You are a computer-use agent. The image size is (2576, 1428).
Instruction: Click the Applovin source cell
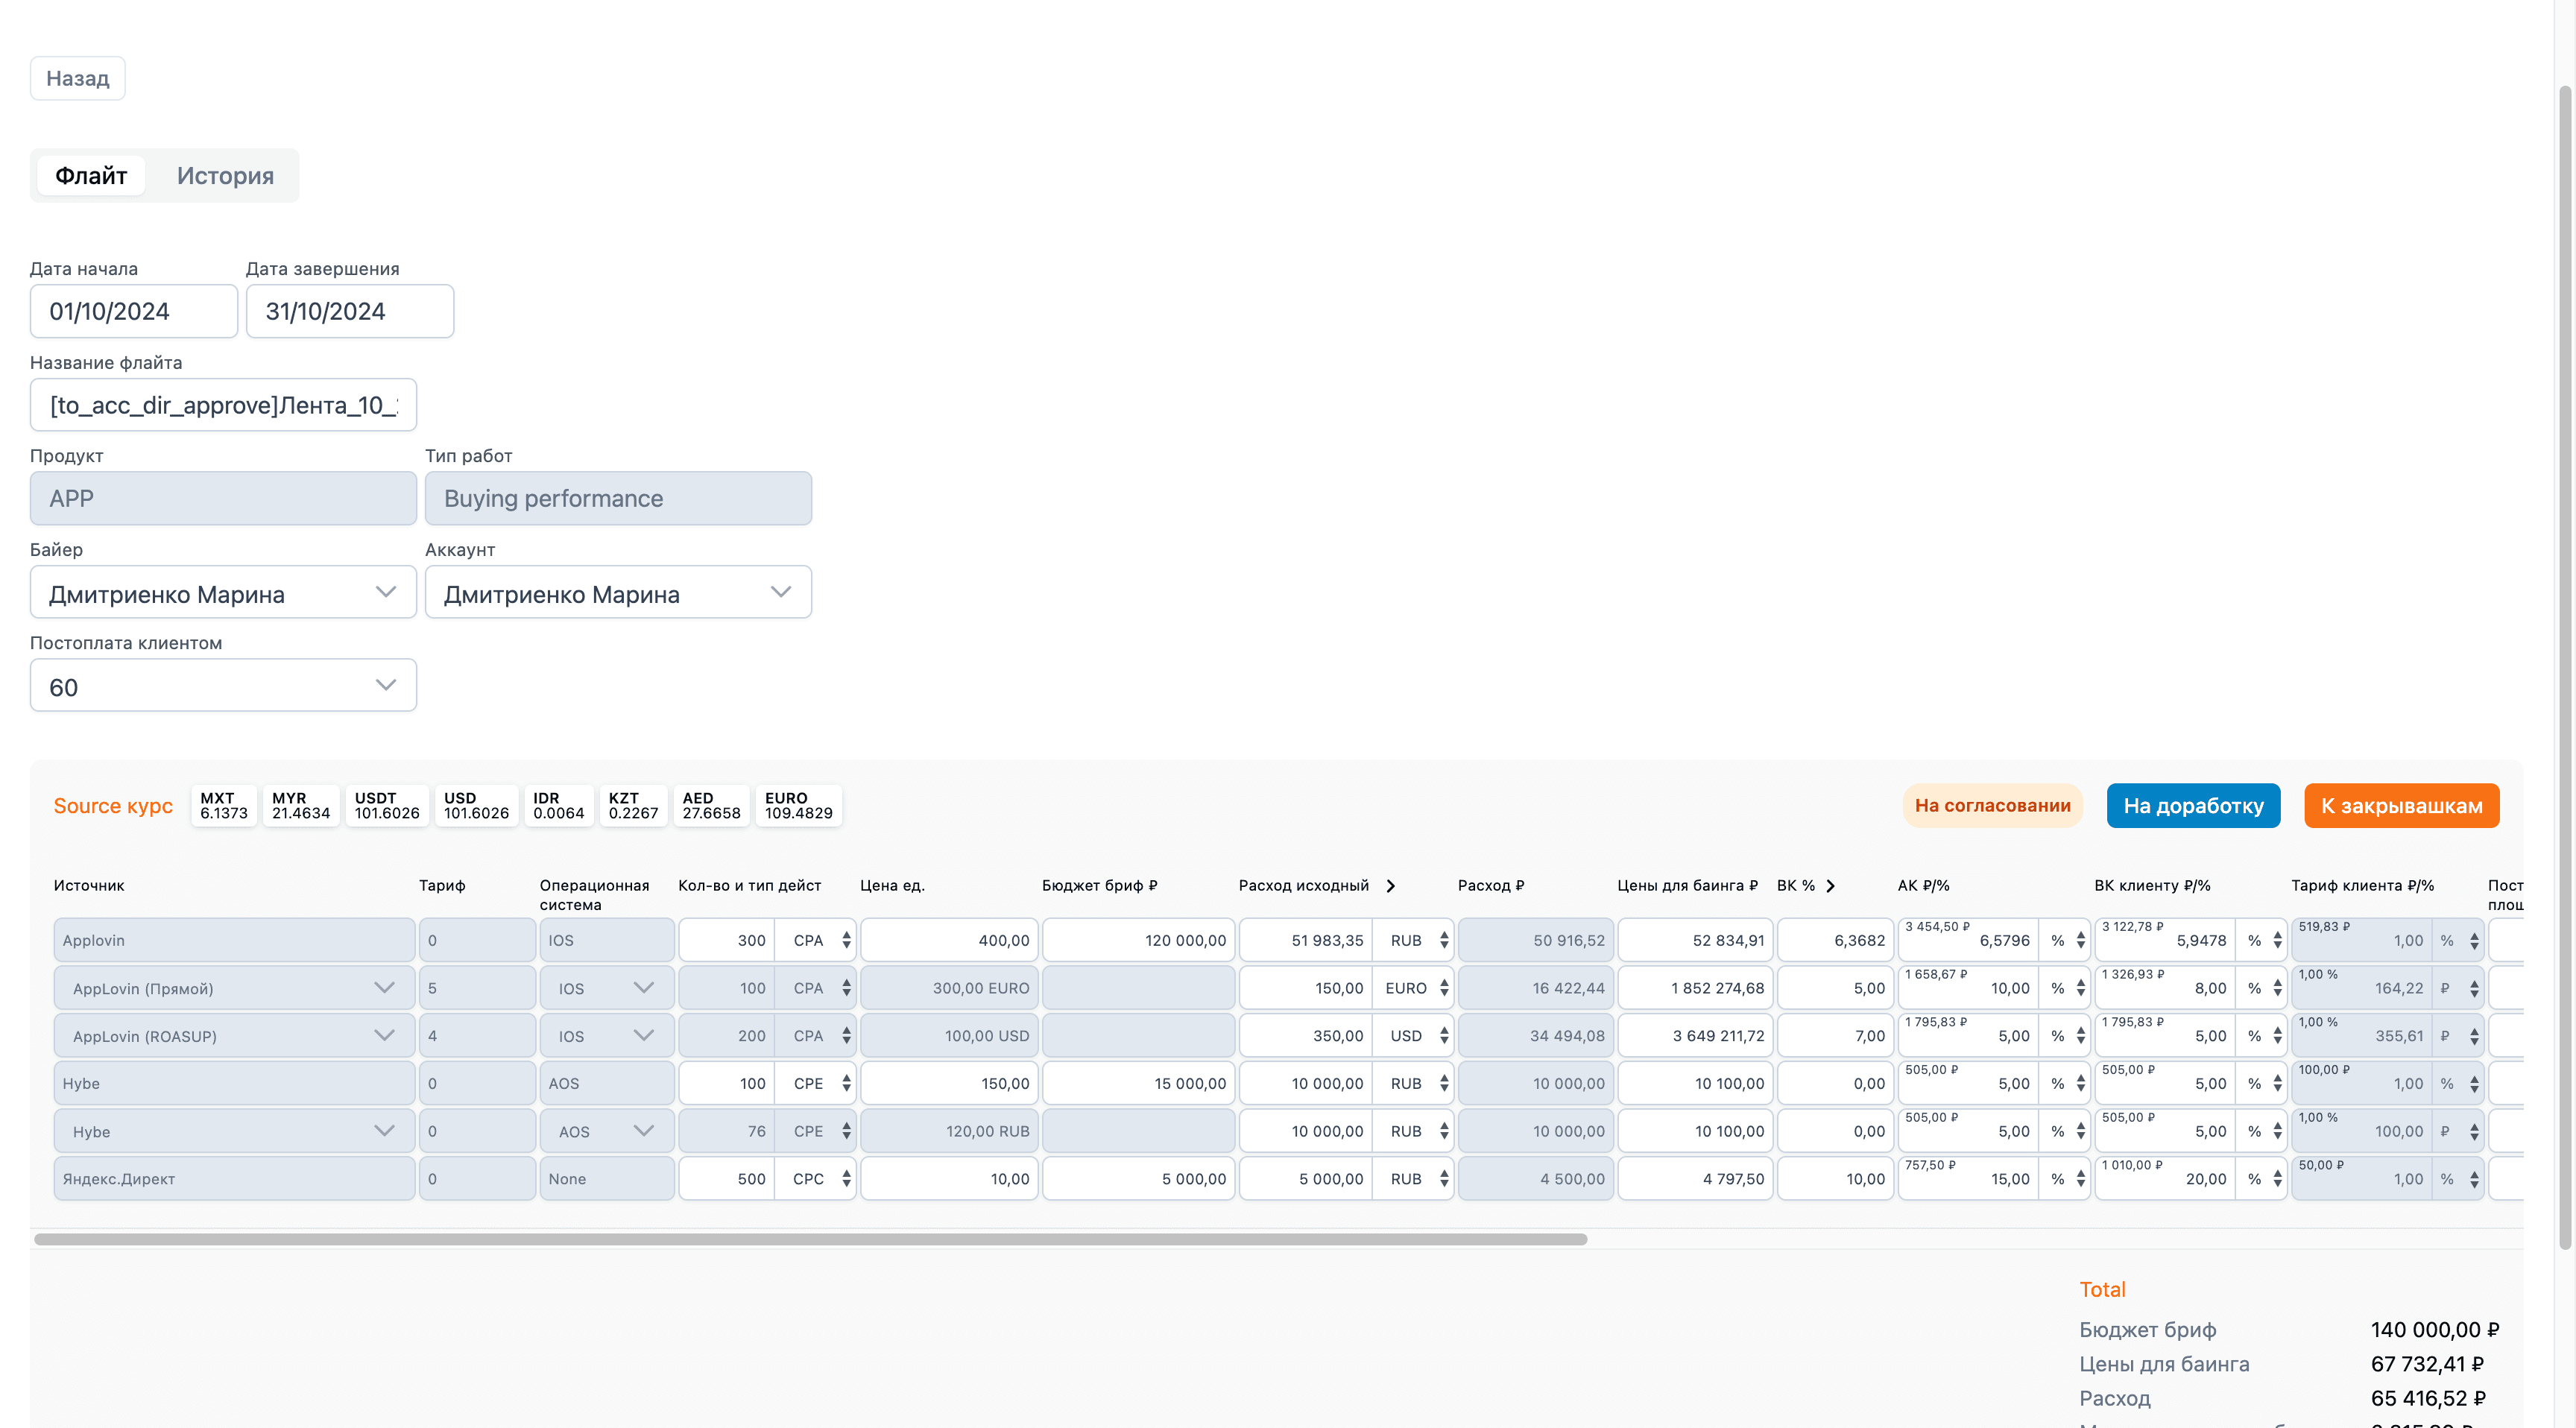tap(234, 940)
